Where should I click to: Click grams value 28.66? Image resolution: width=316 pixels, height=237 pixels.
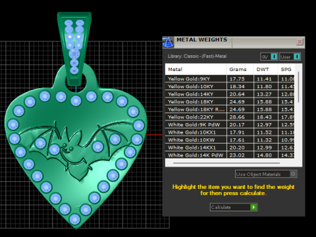[x=237, y=117]
